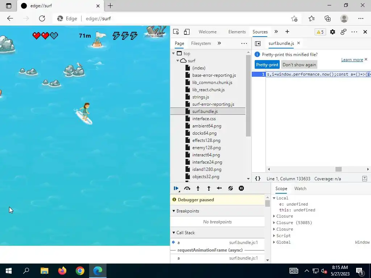Go back in browser history
This screenshot has height=278, width=371.
tap(10, 18)
